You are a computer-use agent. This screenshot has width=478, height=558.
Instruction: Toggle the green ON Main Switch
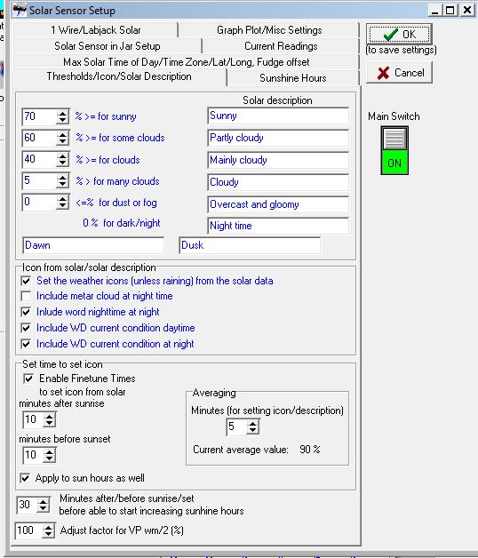(x=394, y=150)
